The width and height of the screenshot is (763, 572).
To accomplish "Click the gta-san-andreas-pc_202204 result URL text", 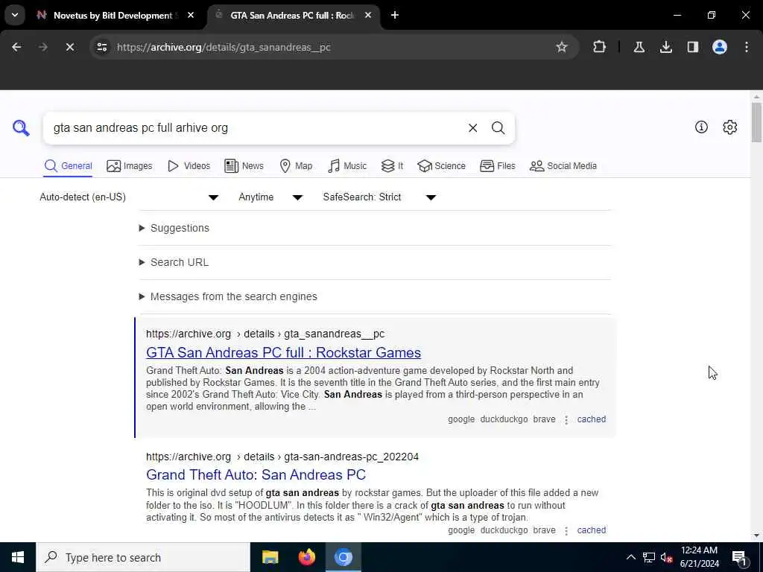I will pyautogui.click(x=282, y=457).
